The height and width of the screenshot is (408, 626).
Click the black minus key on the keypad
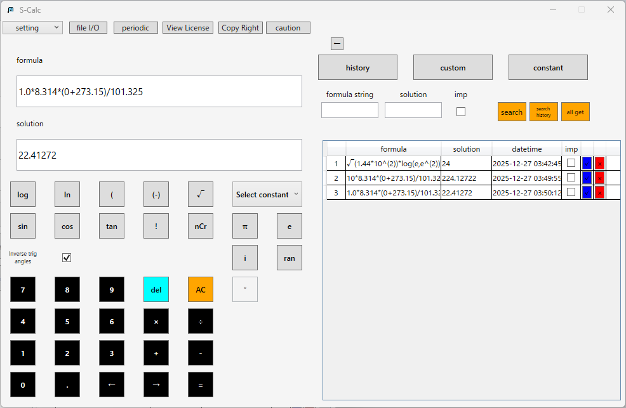pos(201,353)
